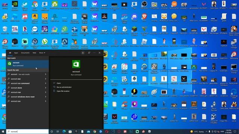This screenshot has width=239, height=134.
Task: Switch to the Web search tab
Action: 34,53
